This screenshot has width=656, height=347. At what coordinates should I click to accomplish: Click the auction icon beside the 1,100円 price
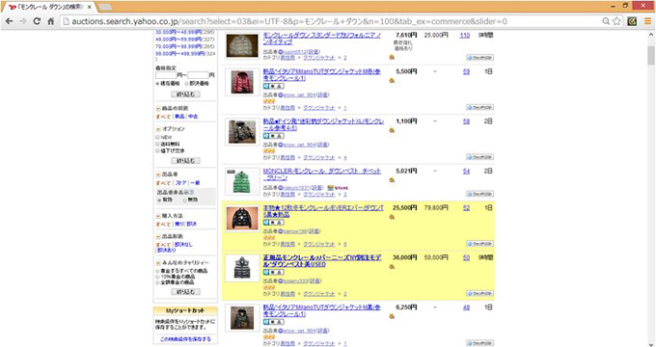(392, 130)
